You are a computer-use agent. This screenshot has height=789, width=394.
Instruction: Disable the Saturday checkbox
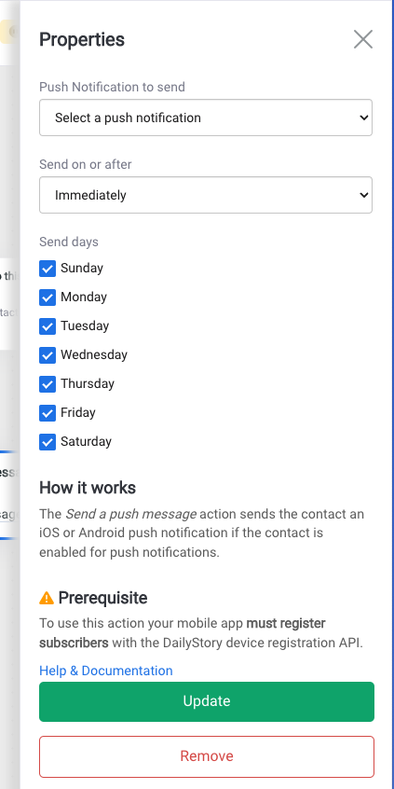[x=48, y=442]
